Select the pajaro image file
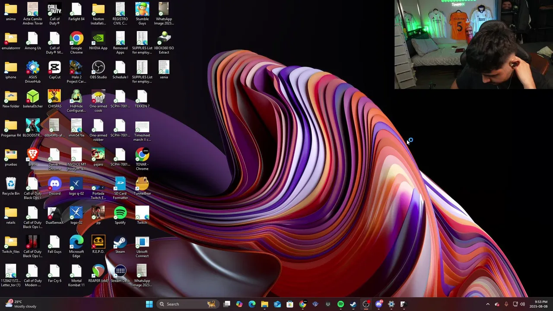This screenshot has width=553, height=311. (98, 157)
